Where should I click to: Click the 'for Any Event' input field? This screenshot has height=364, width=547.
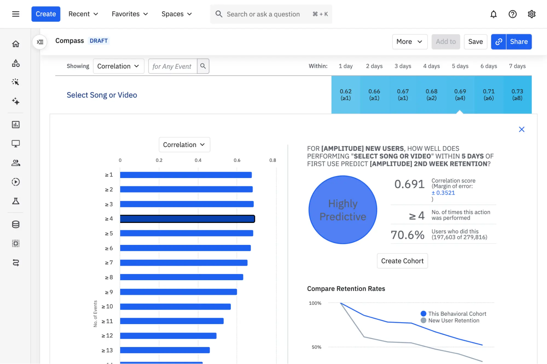(x=172, y=66)
